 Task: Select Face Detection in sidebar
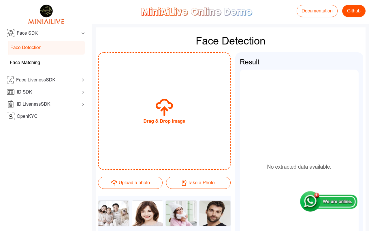point(46,48)
